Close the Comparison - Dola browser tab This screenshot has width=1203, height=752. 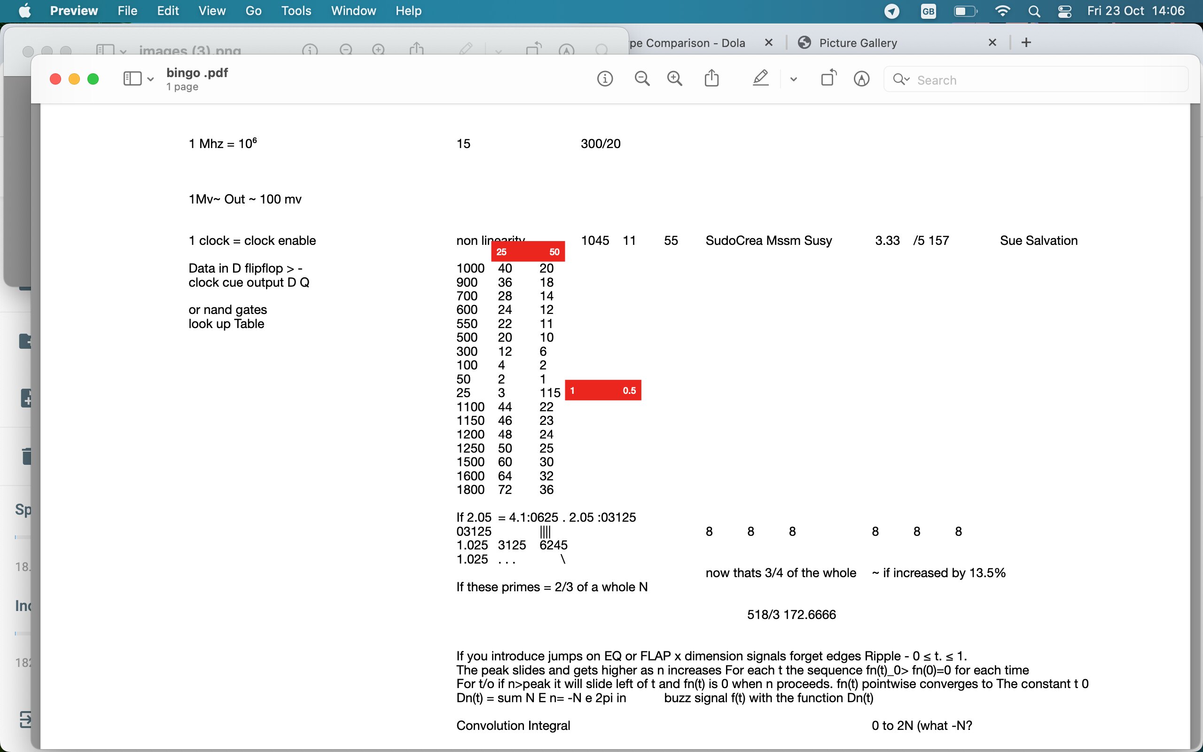[768, 43]
